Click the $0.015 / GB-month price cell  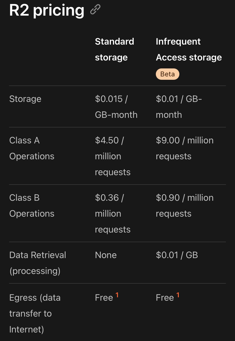[116, 107]
